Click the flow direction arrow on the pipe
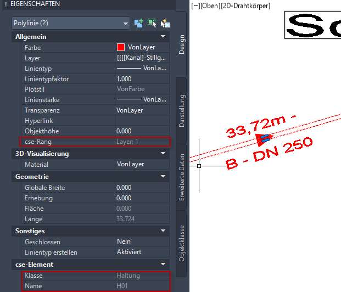 (265, 137)
